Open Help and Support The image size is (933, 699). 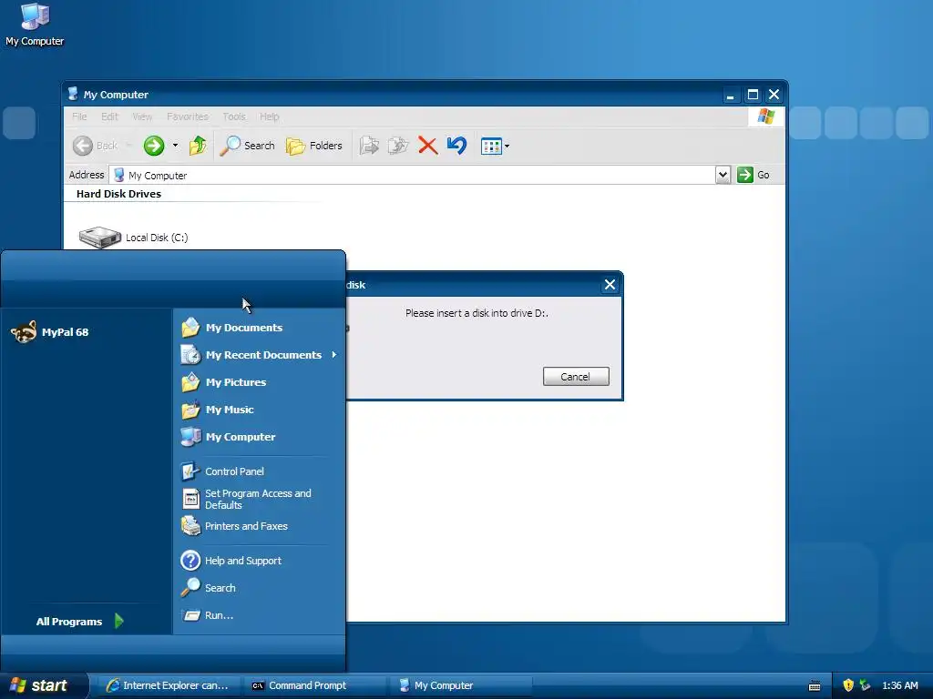(231, 561)
